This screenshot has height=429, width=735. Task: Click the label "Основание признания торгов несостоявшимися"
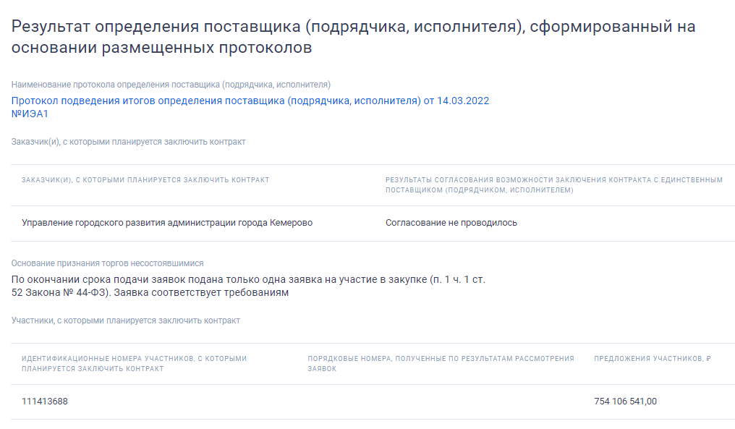pyautogui.click(x=107, y=263)
